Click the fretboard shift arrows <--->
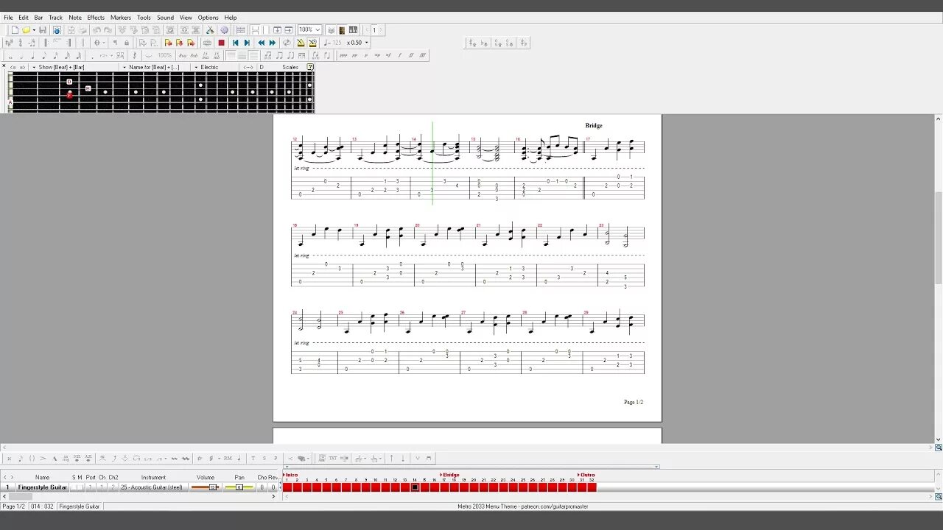This screenshot has height=530, width=943. [x=248, y=67]
